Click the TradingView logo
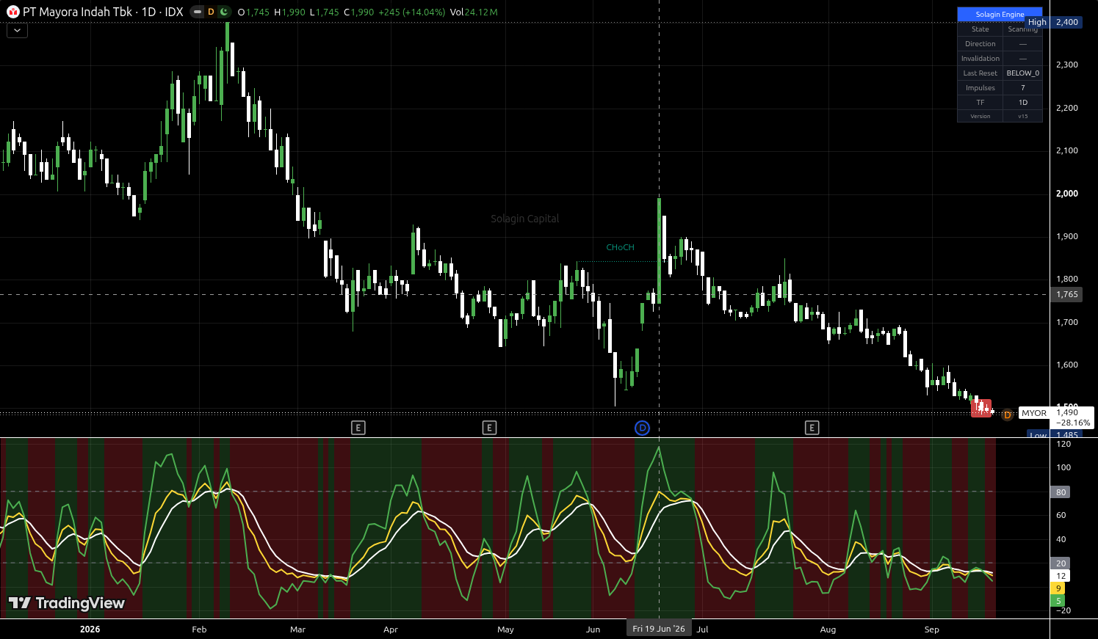 click(66, 603)
